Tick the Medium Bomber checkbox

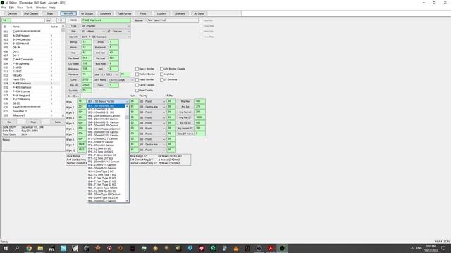coord(137,74)
